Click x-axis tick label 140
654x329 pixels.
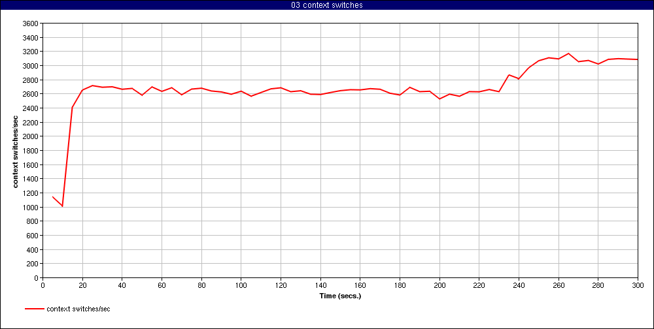click(320, 286)
